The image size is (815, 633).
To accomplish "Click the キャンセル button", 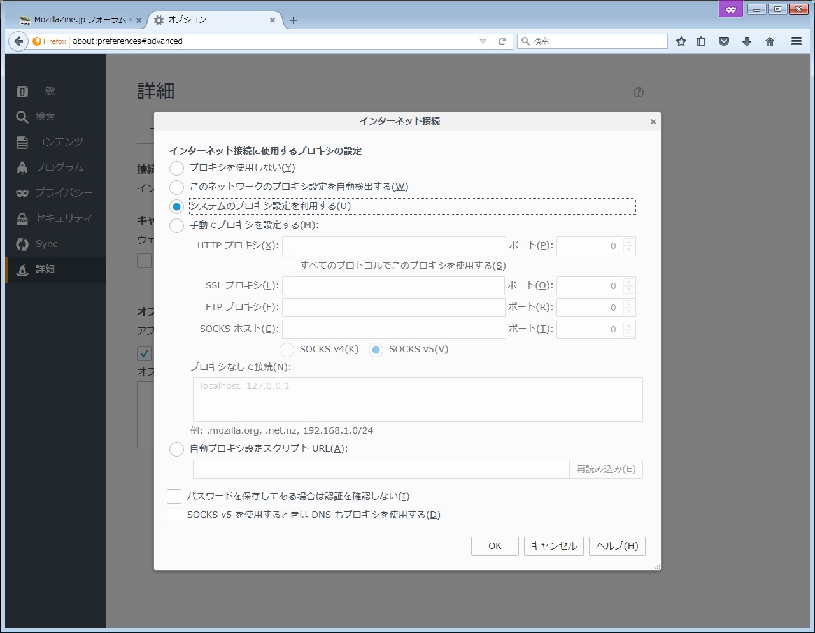I will [x=553, y=546].
